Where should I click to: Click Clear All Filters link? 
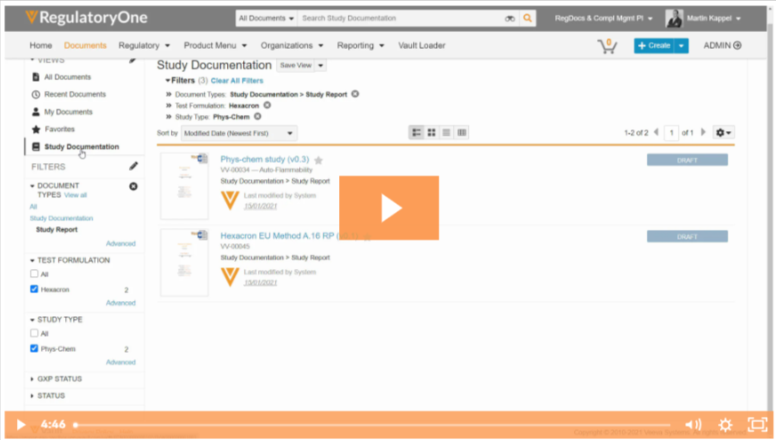[237, 81]
